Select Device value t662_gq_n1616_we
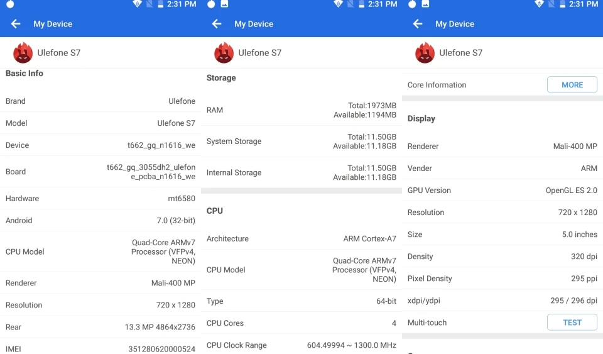 click(x=161, y=145)
